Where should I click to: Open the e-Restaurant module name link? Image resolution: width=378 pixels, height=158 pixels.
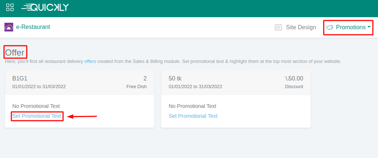point(33,27)
